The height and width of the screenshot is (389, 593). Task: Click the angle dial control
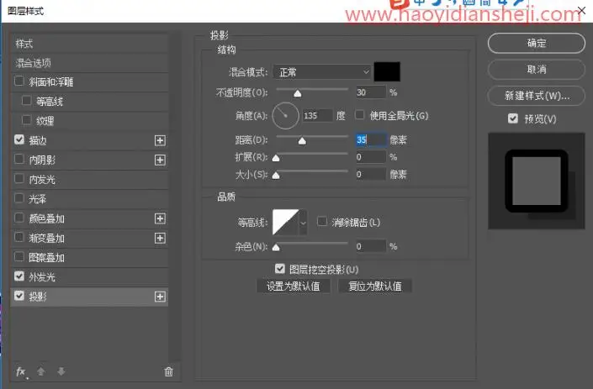click(285, 116)
